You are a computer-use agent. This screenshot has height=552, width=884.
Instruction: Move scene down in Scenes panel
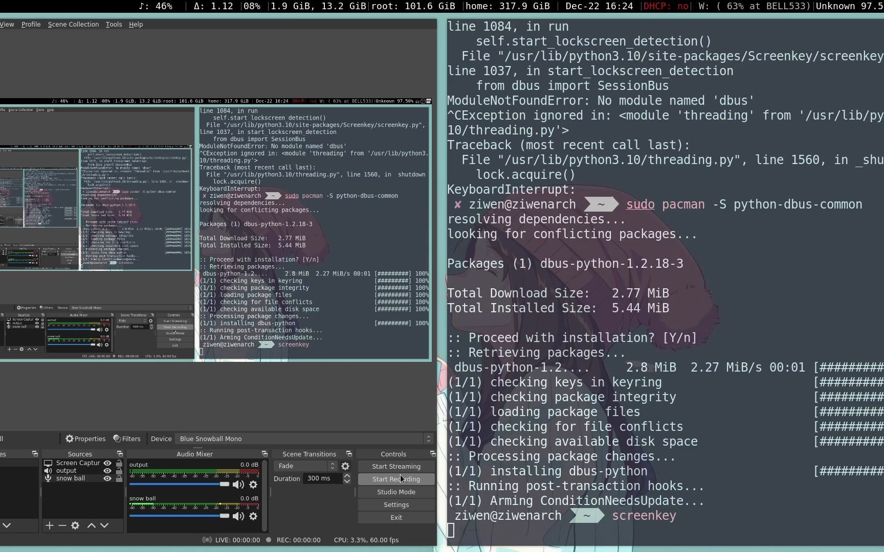click(7, 525)
